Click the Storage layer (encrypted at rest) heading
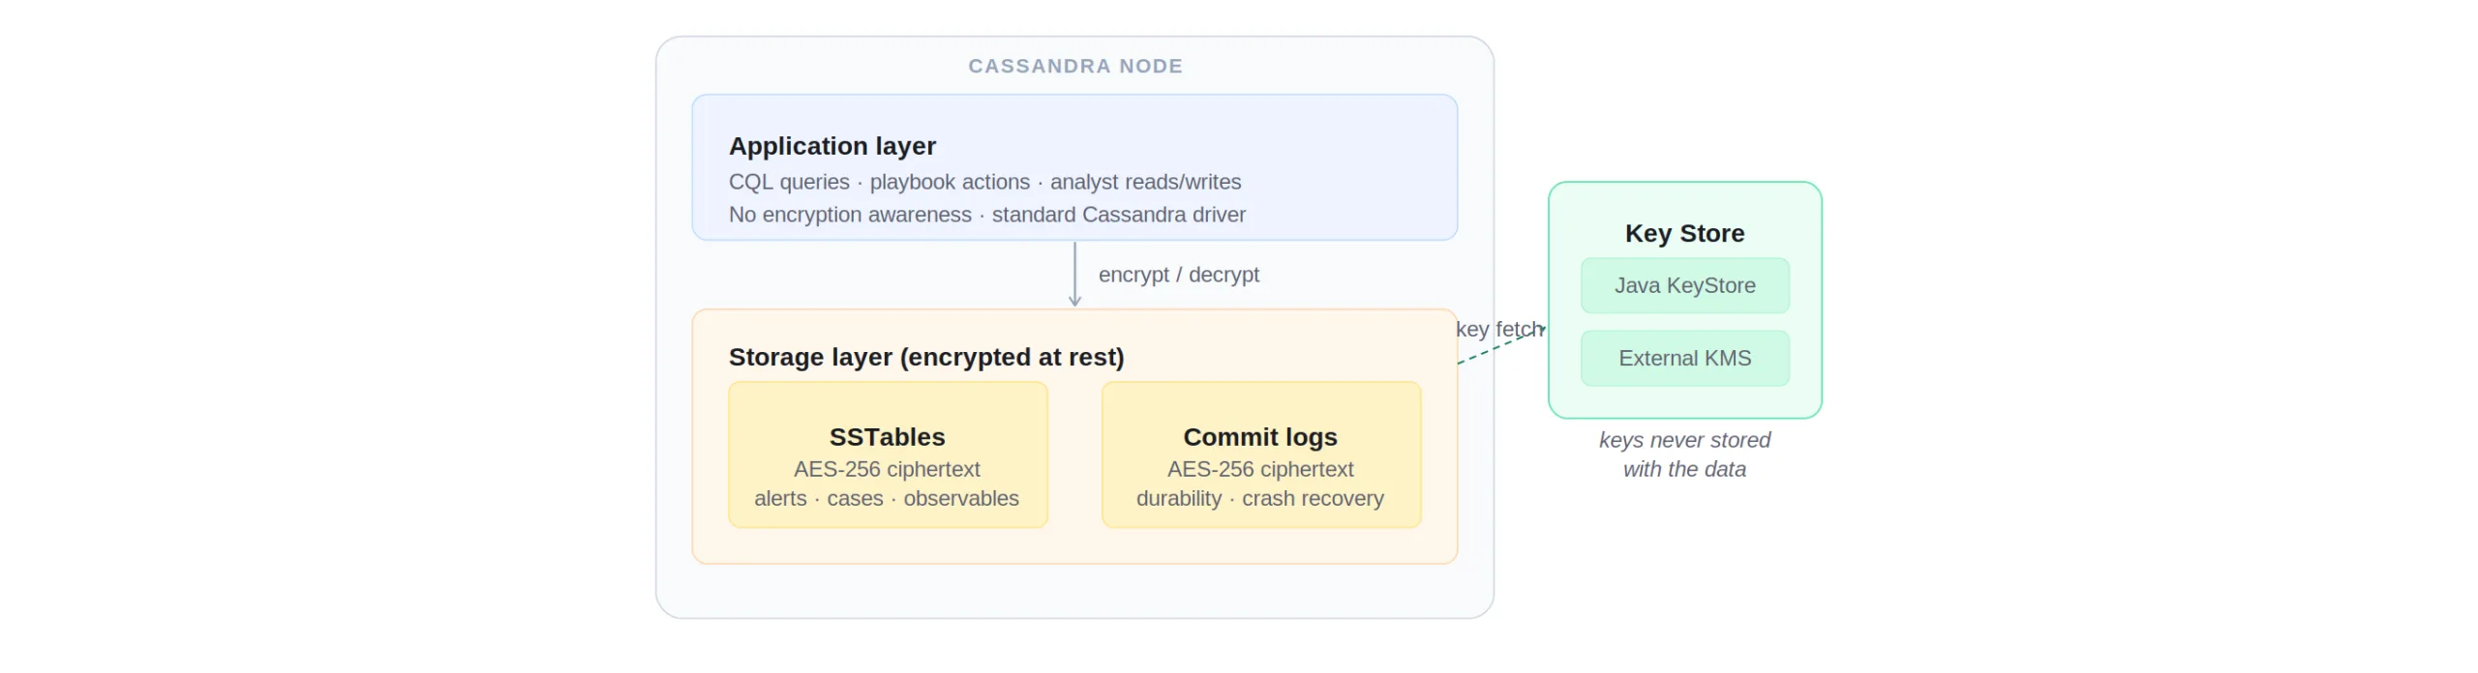Screen dimensions: 2478x673 925,357
